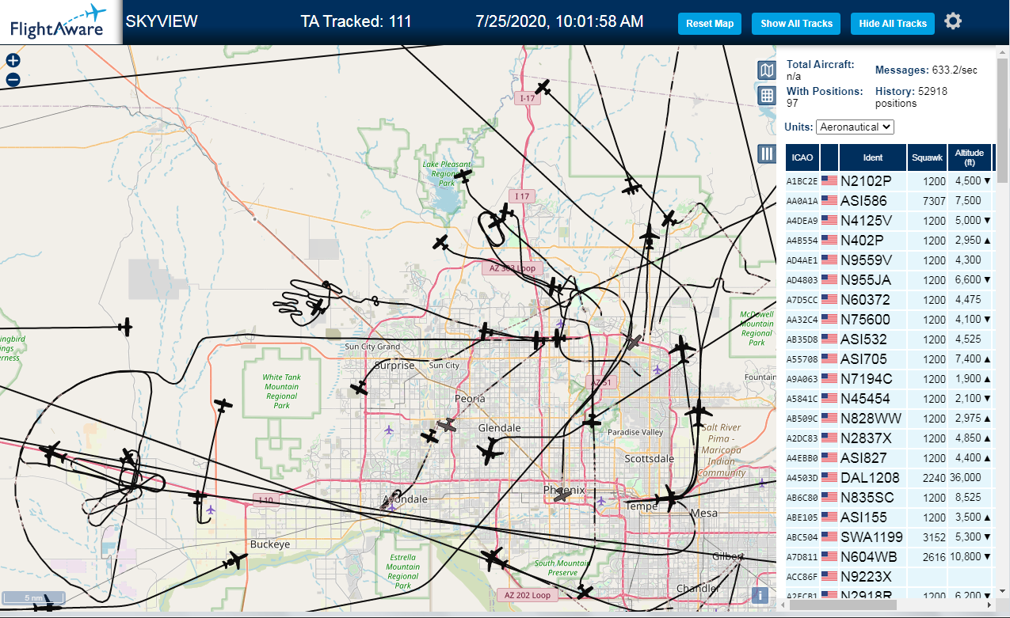Select the N828WW aircraft row

[890, 418]
